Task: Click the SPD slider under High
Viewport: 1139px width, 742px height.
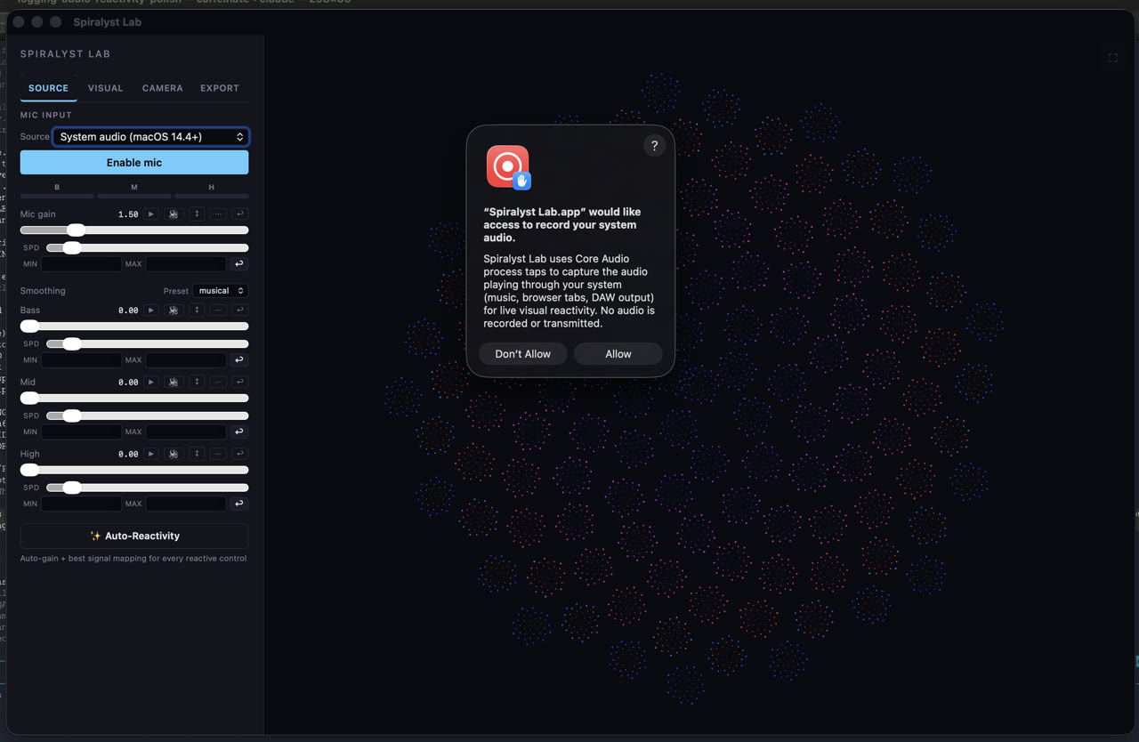Action: point(147,488)
